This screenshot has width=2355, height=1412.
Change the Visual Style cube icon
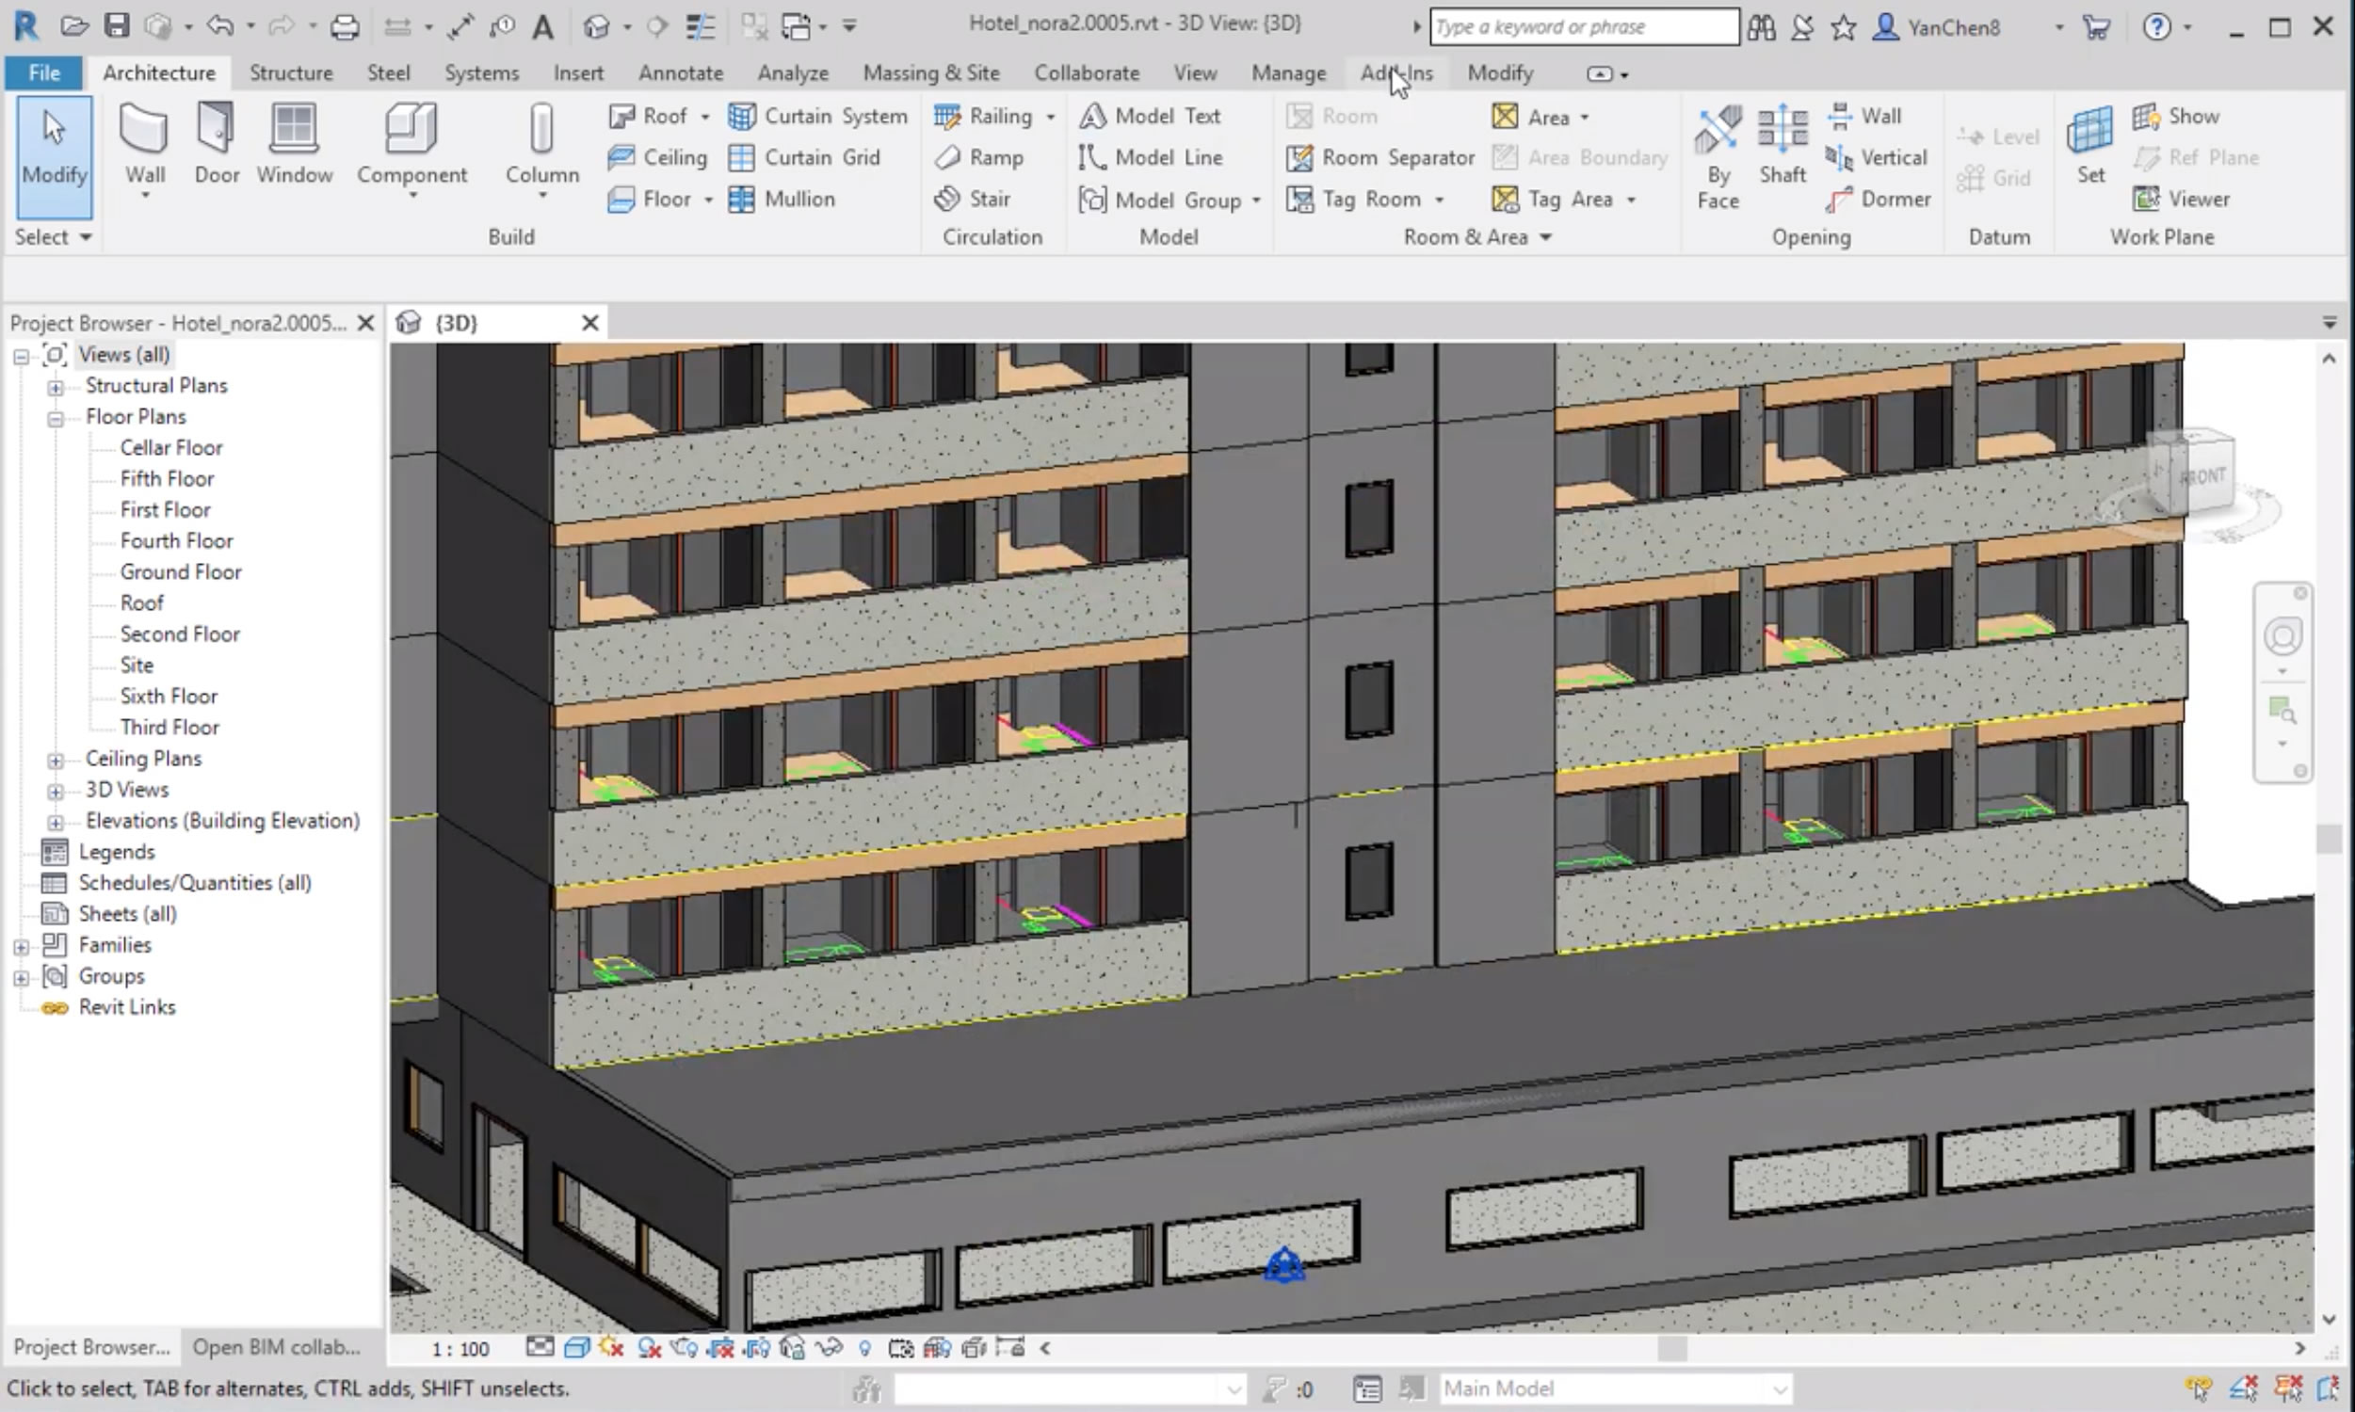575,1347
